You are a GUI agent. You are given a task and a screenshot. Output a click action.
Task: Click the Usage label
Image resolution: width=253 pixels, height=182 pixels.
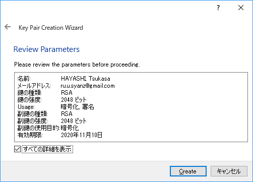pyautogui.click(x=26, y=107)
